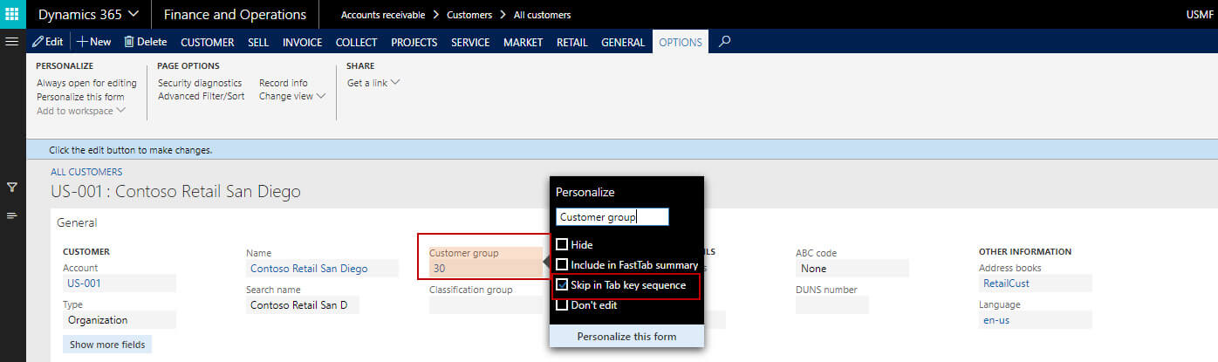Click the Type Organization field

tap(120, 320)
